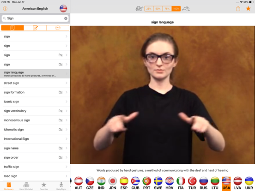This screenshot has width=255, height=191.
Task: Select the RUS Russia flag
Action: 204,183
